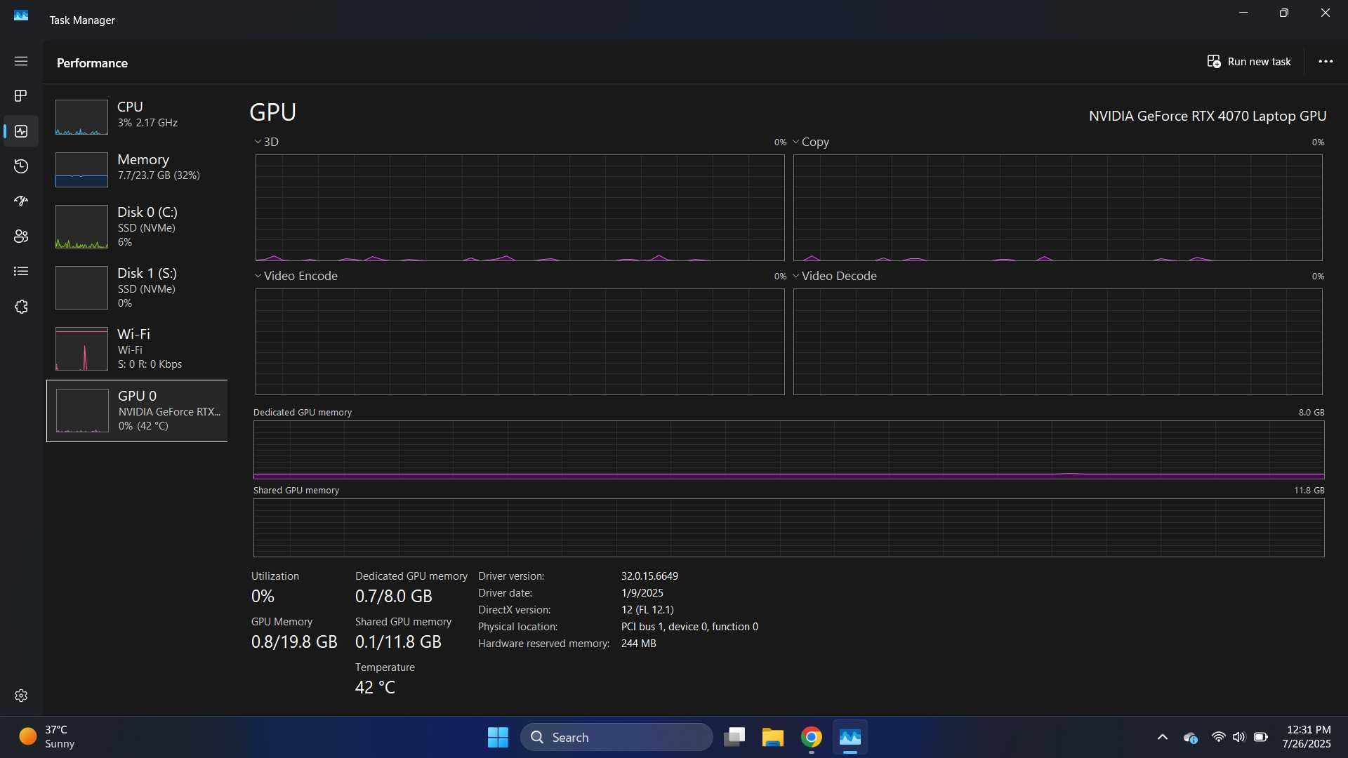Viewport: 1348px width, 758px height.
Task: Click the Shared GPU memory 0.1/11.8 GB value
Action: [398, 641]
